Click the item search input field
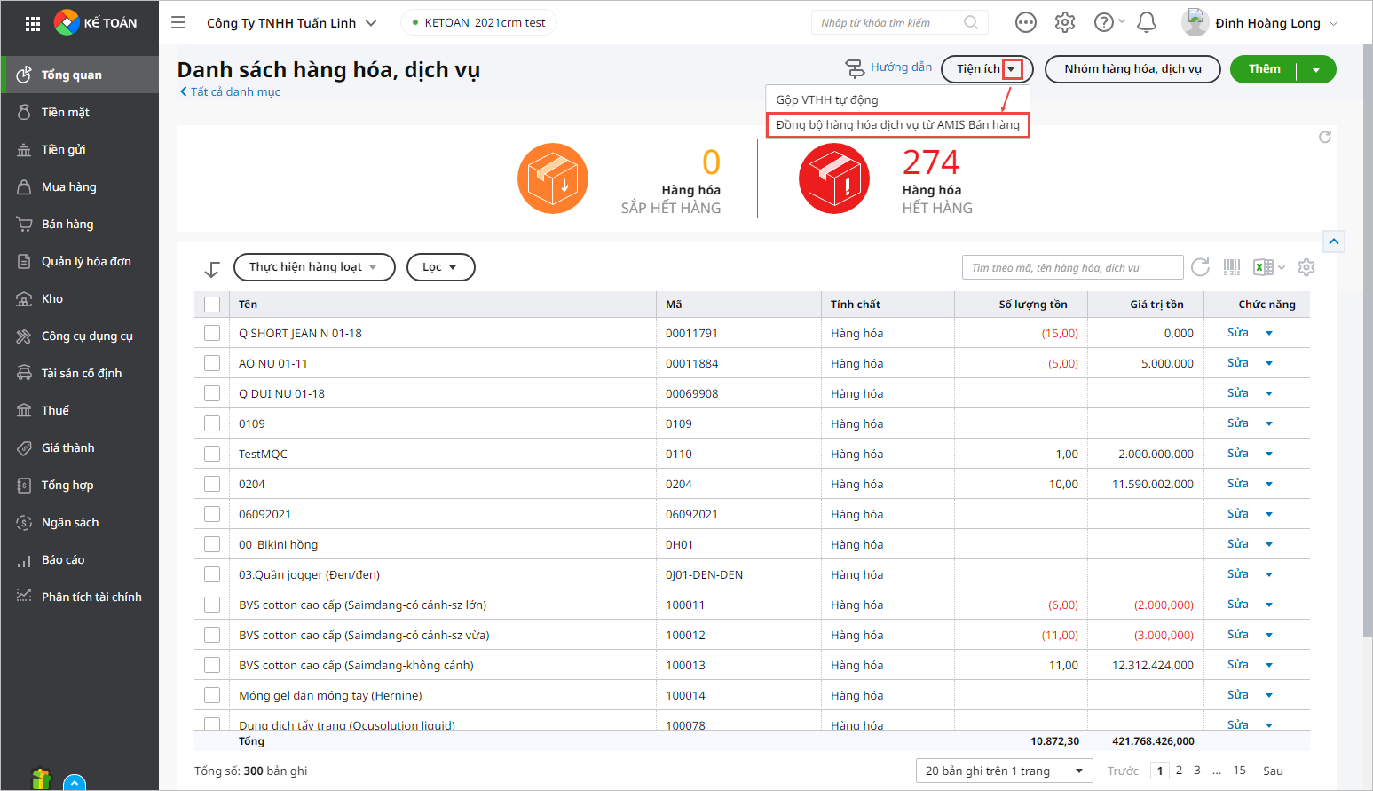 point(1072,267)
